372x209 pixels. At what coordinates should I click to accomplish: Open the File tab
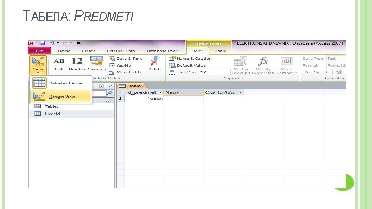(x=39, y=51)
